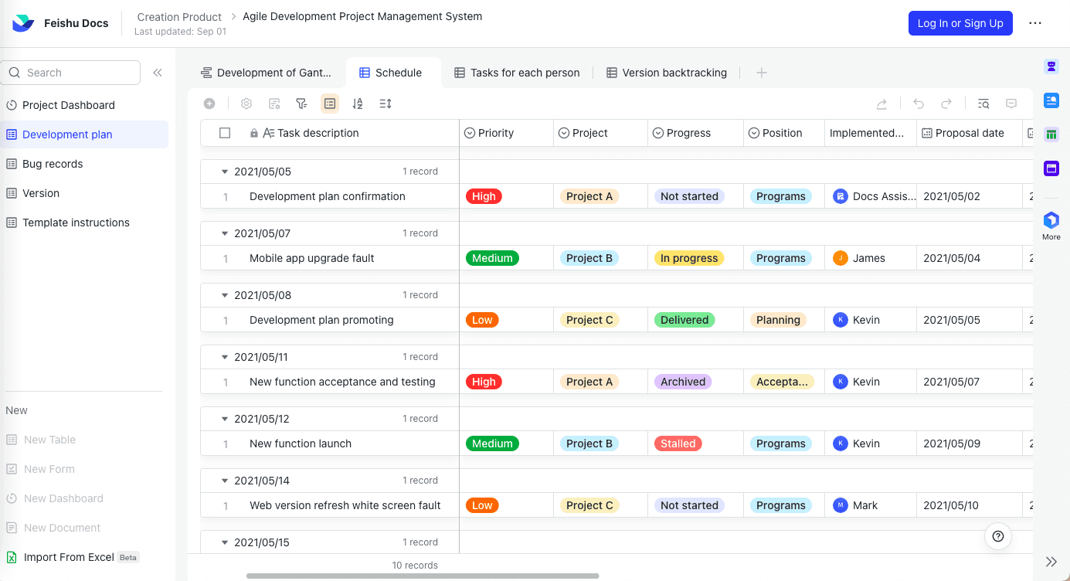Screen dimensions: 1070x581
Task: Collapse the 2021/05/14 group
Action: [x=225, y=481]
